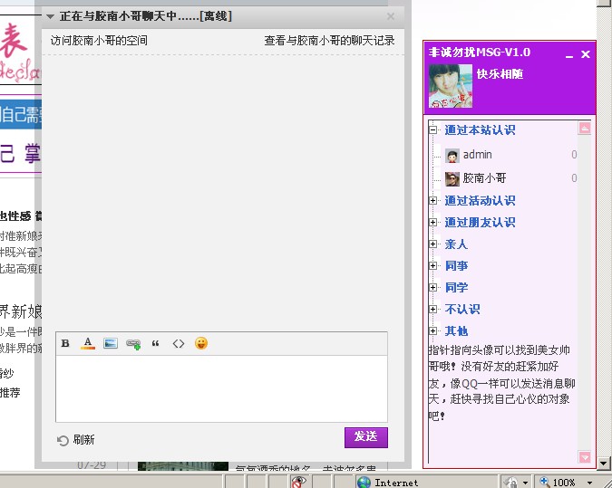
Task: Select the 亲人 group label
Action: 456,244
